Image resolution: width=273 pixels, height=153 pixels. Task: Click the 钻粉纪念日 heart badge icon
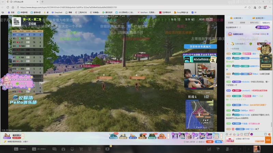point(230,34)
